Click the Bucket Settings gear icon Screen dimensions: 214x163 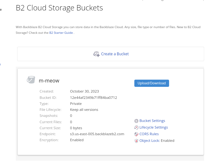136,121
